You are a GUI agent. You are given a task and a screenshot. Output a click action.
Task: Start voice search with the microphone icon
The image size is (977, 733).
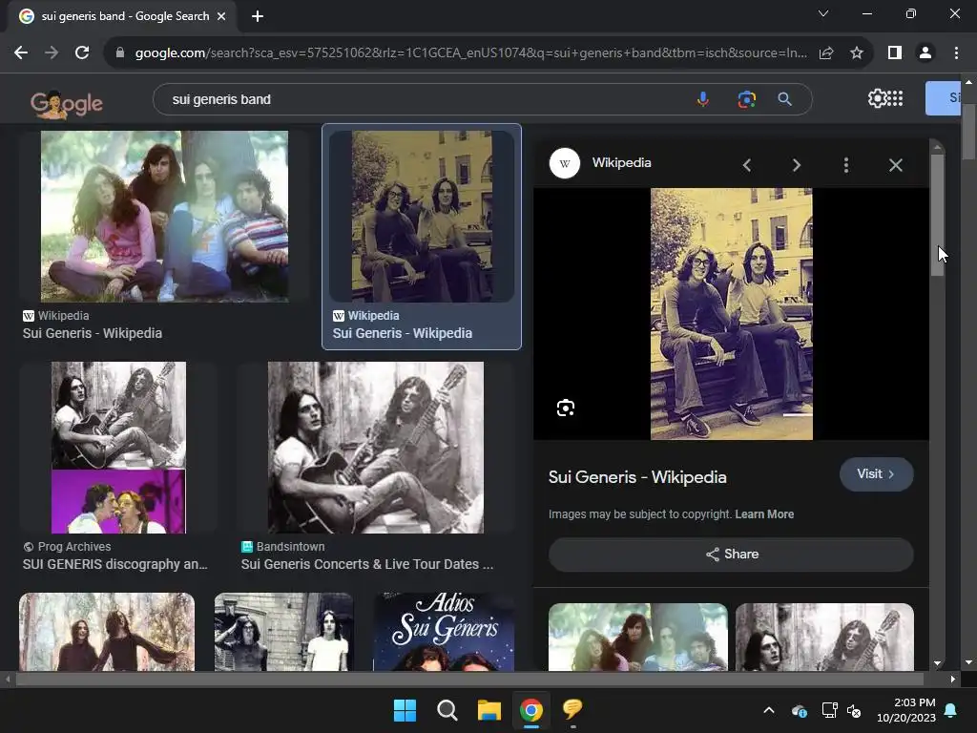[x=703, y=99]
